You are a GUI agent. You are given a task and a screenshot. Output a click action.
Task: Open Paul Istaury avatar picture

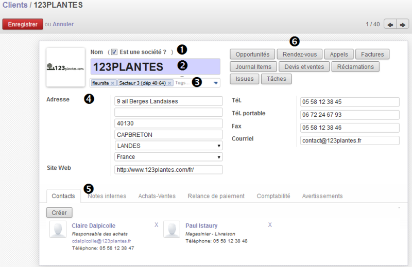click(x=172, y=229)
